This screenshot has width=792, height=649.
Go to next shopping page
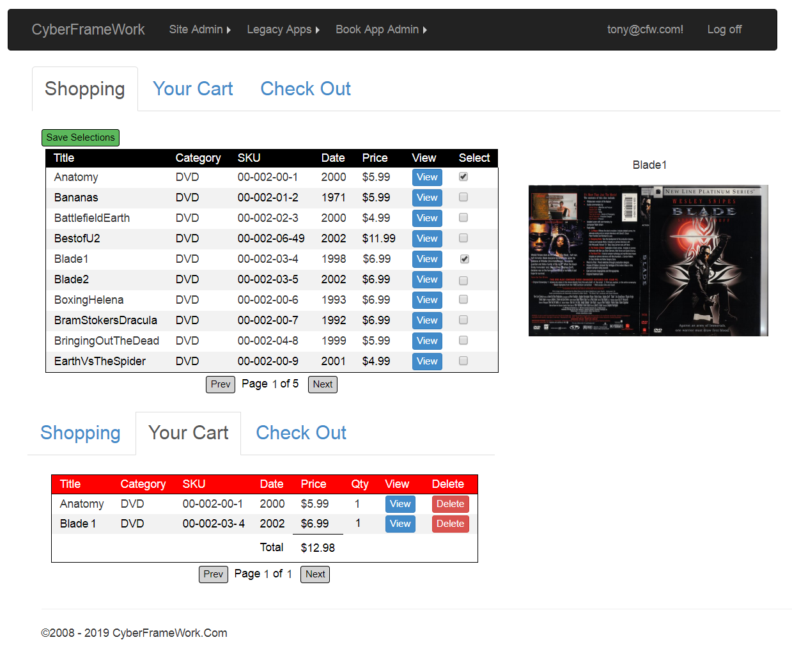click(323, 384)
